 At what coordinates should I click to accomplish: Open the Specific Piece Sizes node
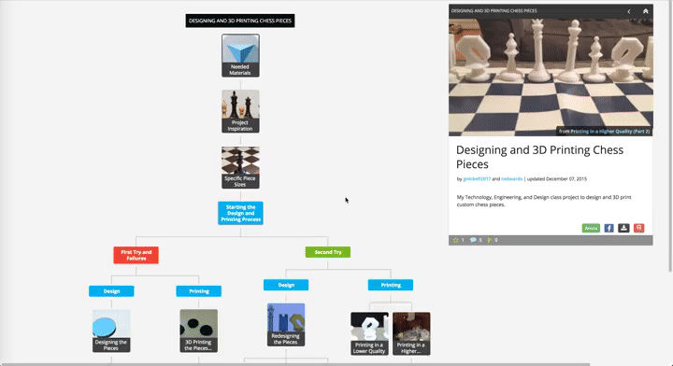pos(240,167)
